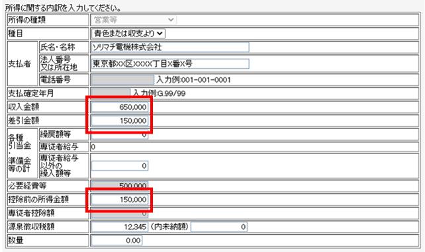Image resolution: width=425 pixels, height=252 pixels.
Task: Click the 支払確定年月 input field
Action: (x=111, y=93)
